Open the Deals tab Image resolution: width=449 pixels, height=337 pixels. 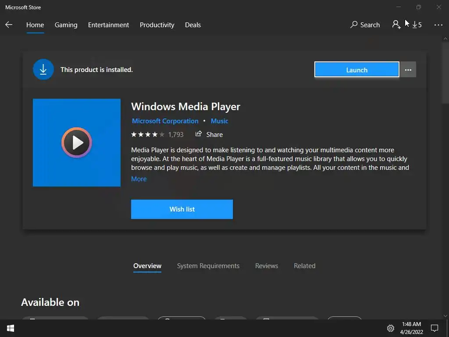[x=193, y=25]
